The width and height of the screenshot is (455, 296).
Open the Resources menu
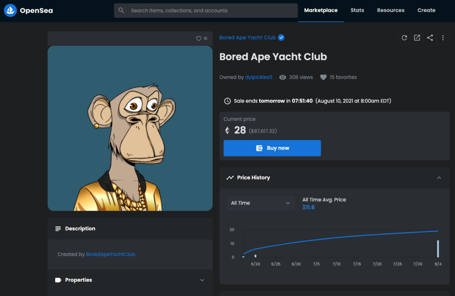[x=391, y=11]
